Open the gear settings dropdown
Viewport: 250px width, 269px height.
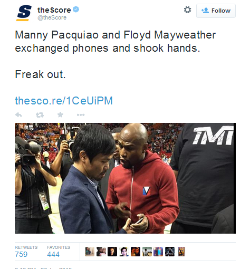(x=187, y=9)
